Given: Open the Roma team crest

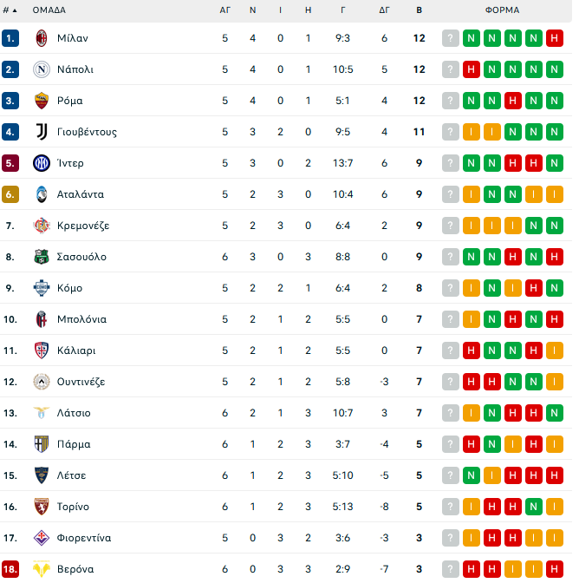Looking at the screenshot, I should pyautogui.click(x=41, y=101).
